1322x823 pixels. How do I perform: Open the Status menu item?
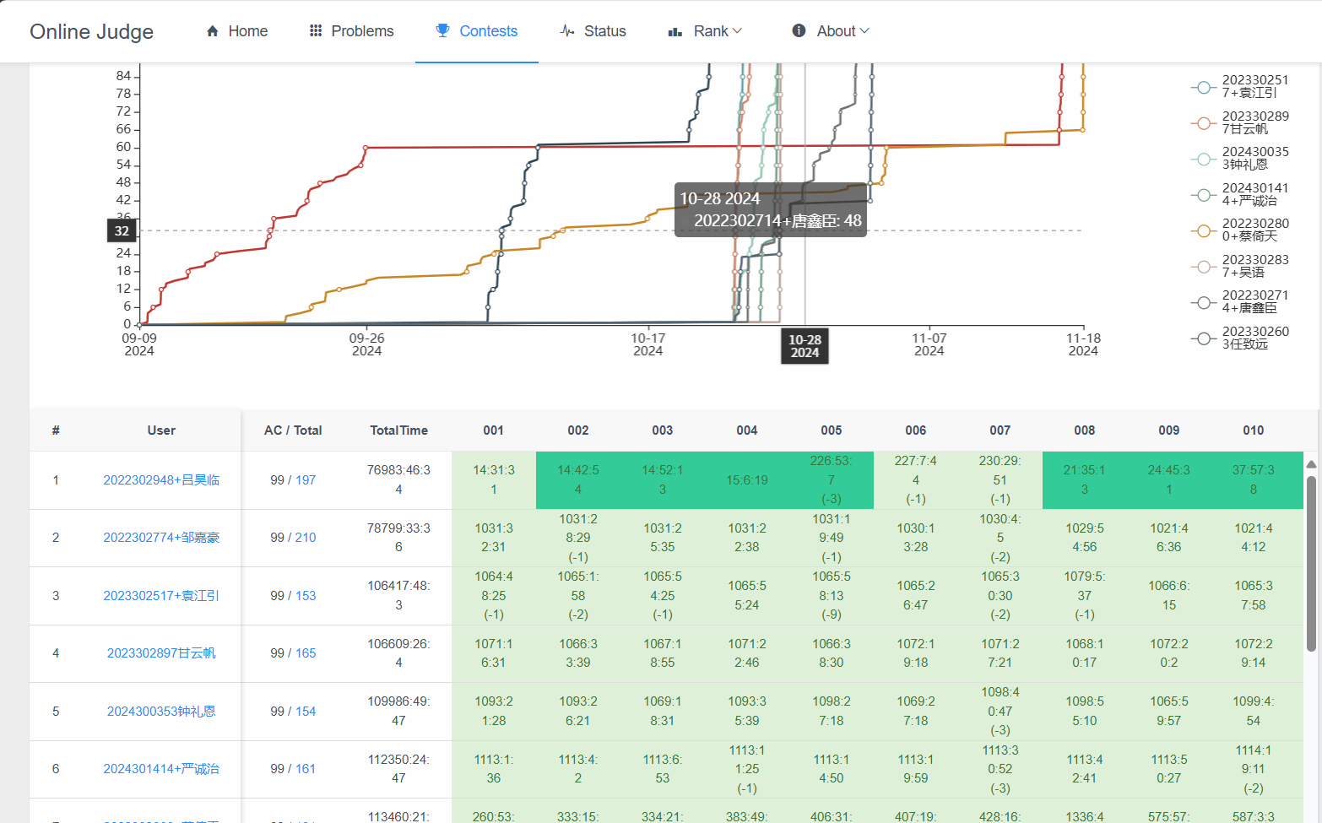(604, 31)
